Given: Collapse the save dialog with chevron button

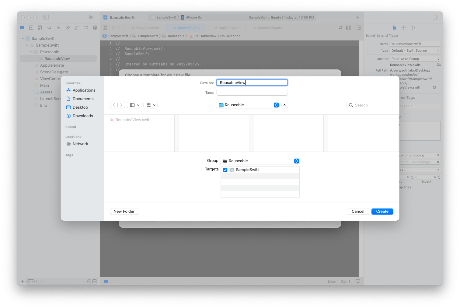Looking at the screenshot, I should click(x=284, y=105).
